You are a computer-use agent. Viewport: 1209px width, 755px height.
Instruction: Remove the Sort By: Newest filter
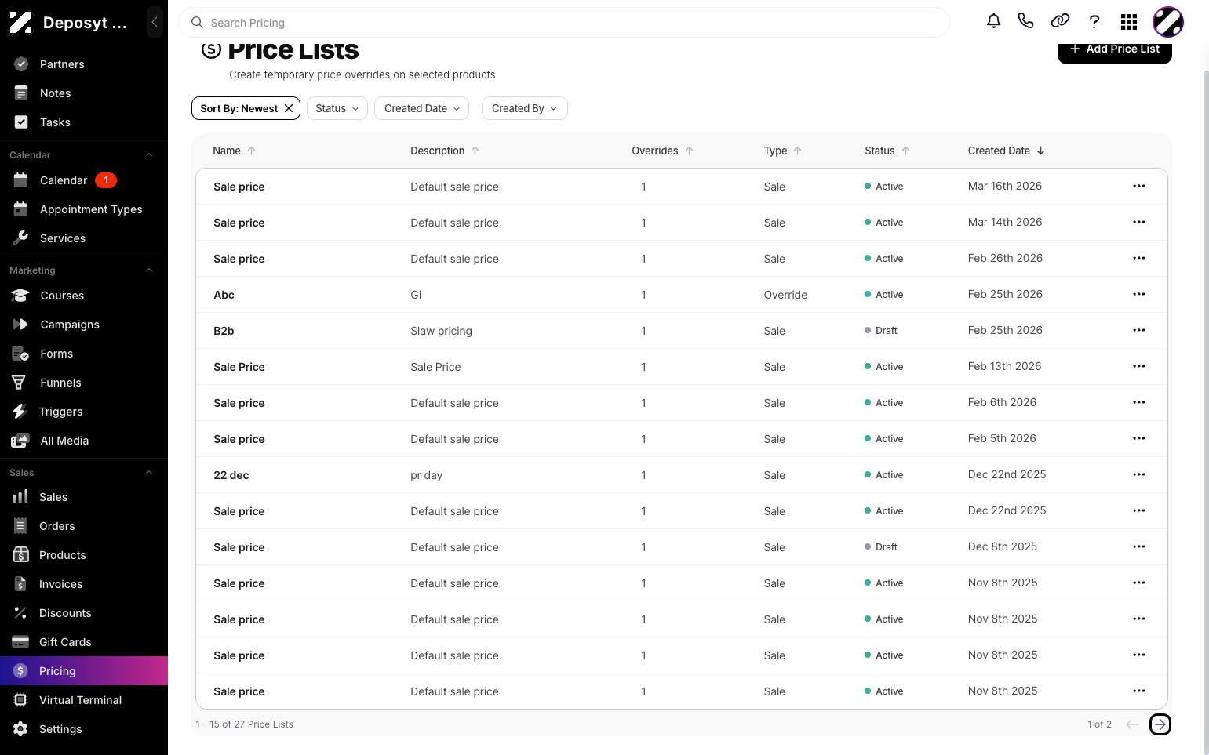(x=289, y=108)
